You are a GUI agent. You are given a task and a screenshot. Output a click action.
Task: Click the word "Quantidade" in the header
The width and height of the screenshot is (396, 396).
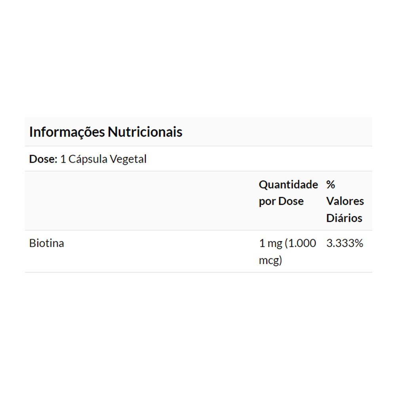(x=288, y=185)
